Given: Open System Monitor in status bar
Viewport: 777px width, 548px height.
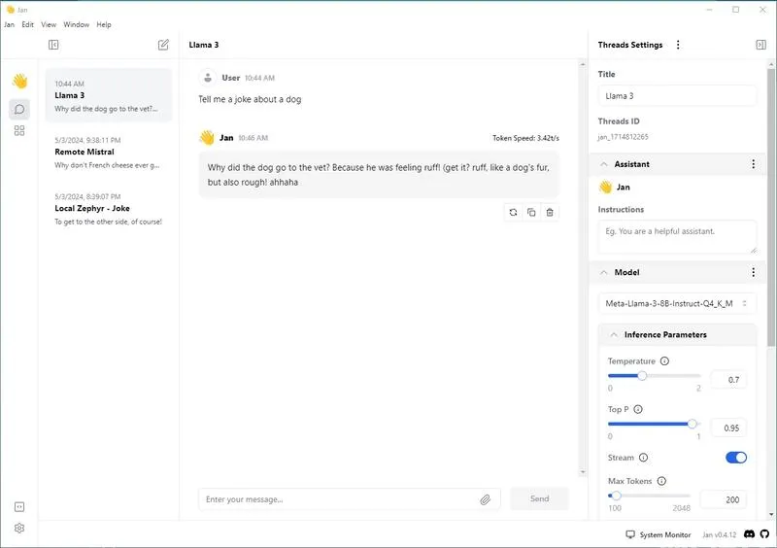Looking at the screenshot, I should [659, 534].
